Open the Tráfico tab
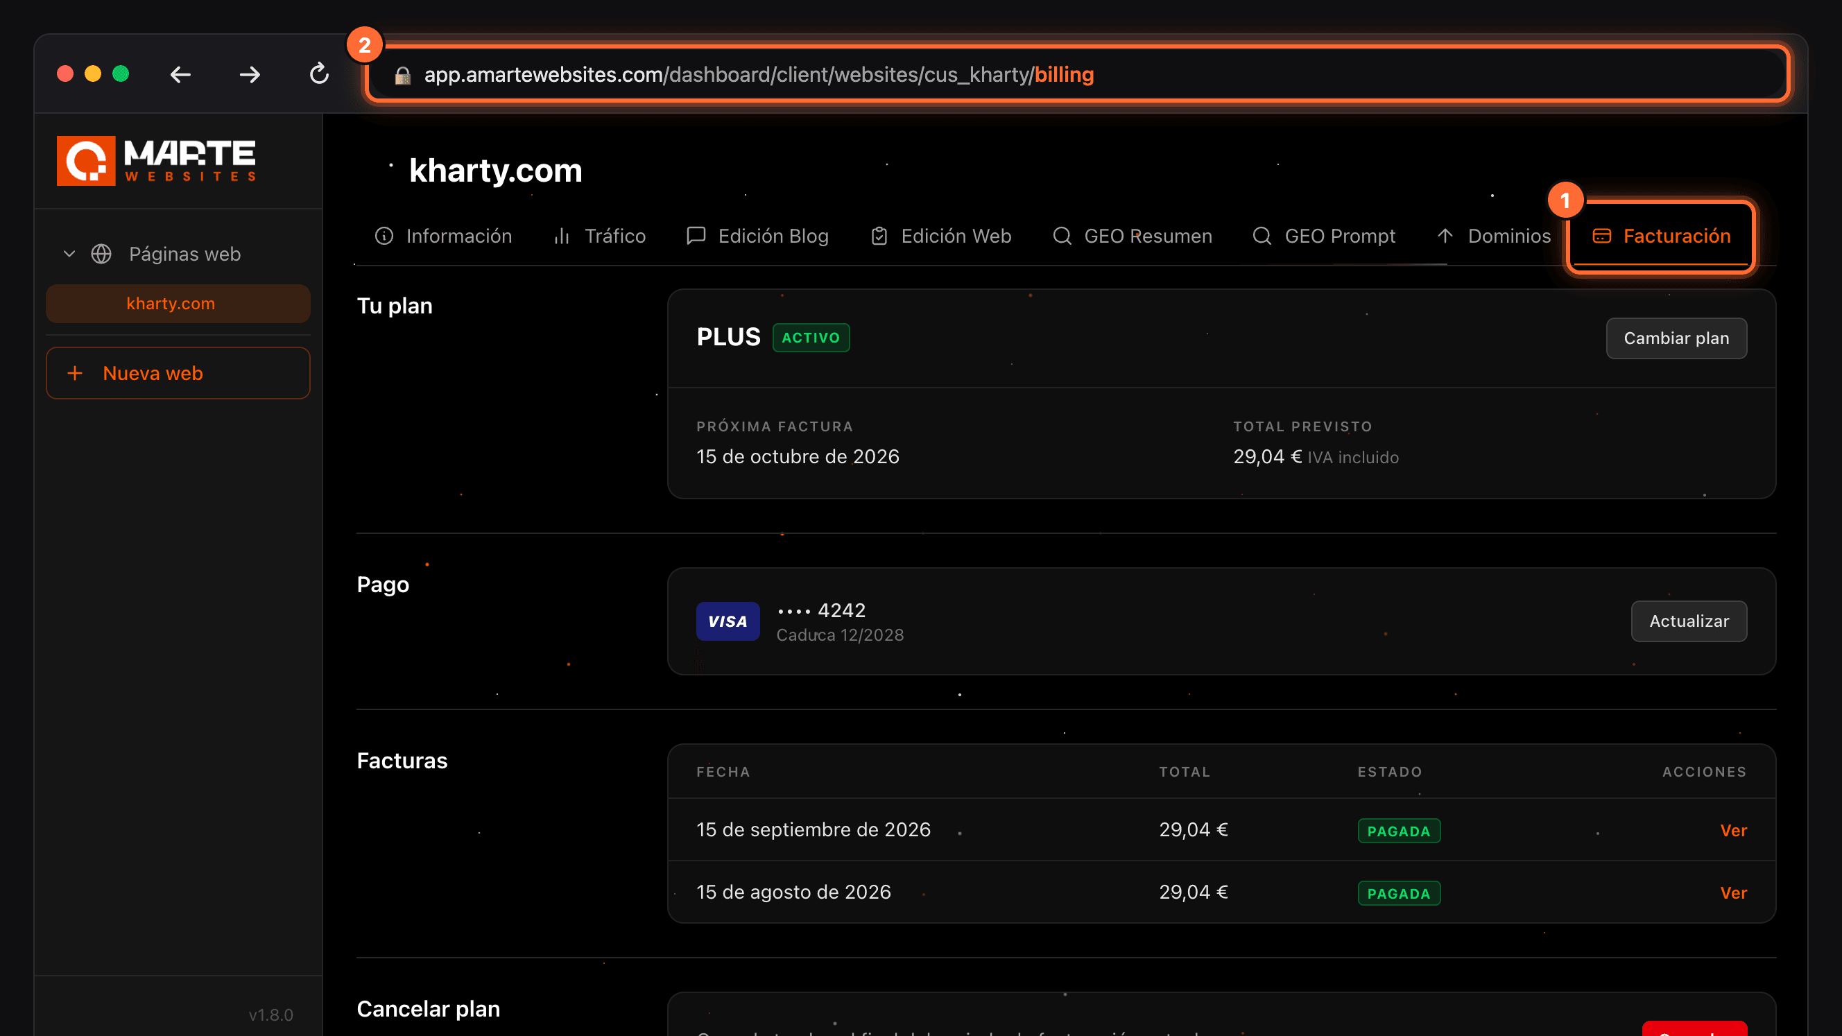Screen dimensions: 1842x1036 click(599, 236)
